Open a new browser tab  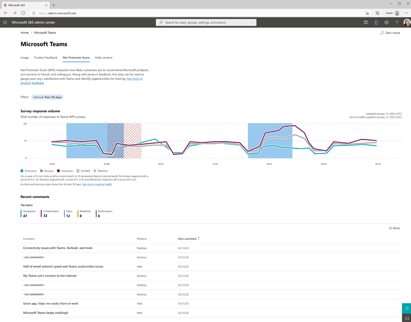pyautogui.click(x=53, y=5)
